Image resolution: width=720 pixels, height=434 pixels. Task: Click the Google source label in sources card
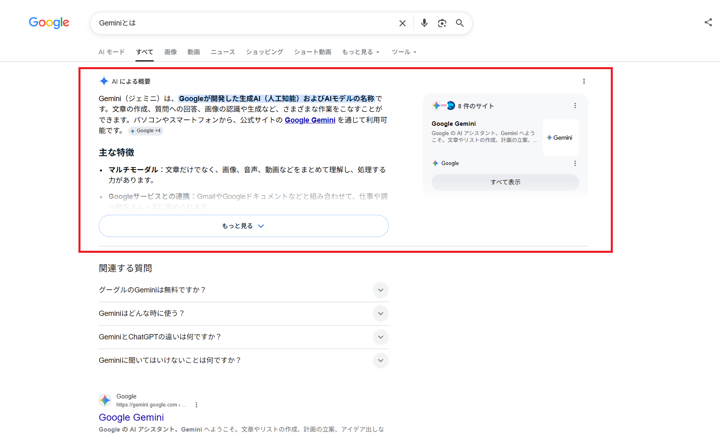450,163
